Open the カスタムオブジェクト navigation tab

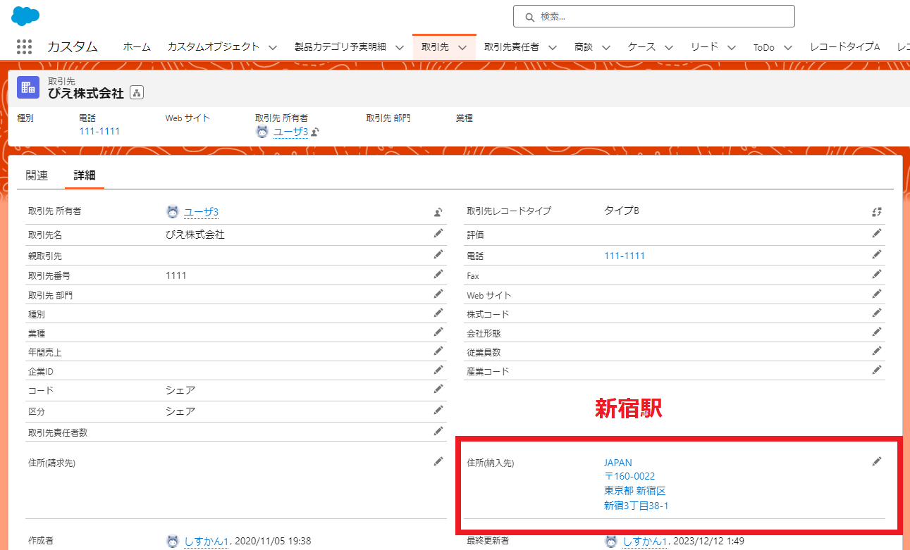[214, 47]
